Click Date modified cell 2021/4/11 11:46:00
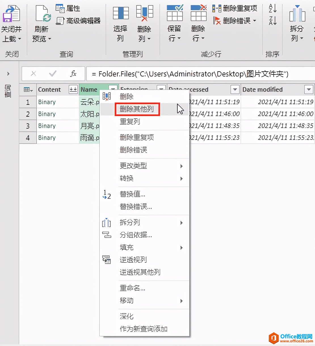Viewport: 315px width, 346px height. tap(278, 114)
